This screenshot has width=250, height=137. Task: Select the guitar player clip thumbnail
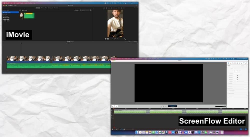click(x=21, y=16)
